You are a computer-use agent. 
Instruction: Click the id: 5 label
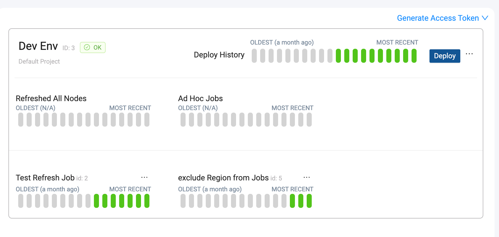(x=276, y=178)
